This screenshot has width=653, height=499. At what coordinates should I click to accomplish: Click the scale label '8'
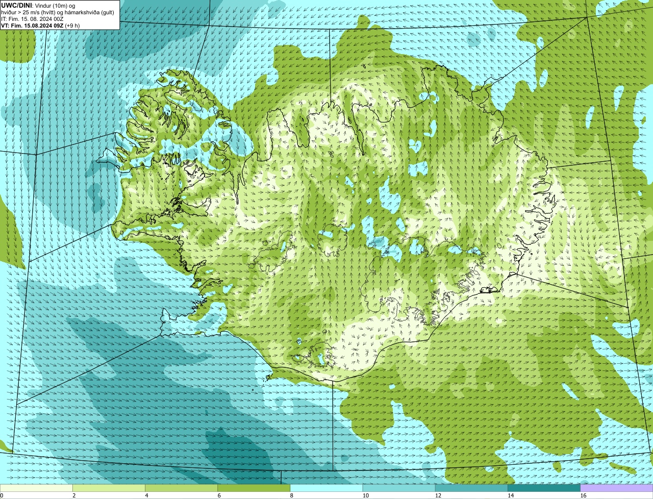tap(292, 495)
